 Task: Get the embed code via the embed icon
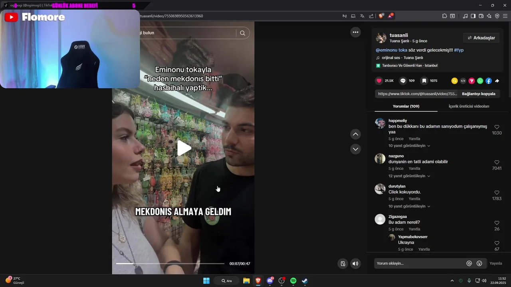(x=463, y=81)
